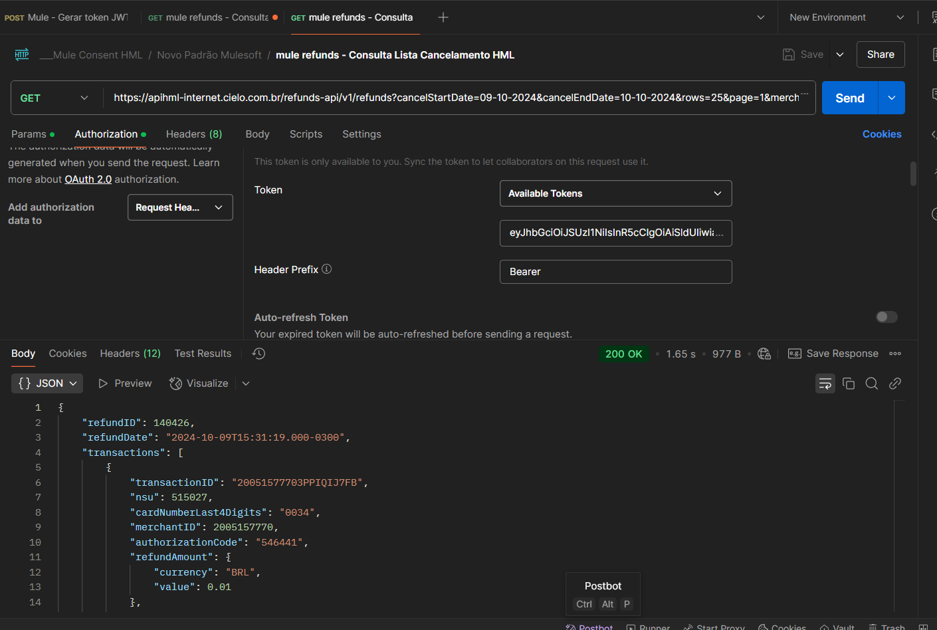Open new tab with plus icon
937x630 pixels.
point(443,17)
